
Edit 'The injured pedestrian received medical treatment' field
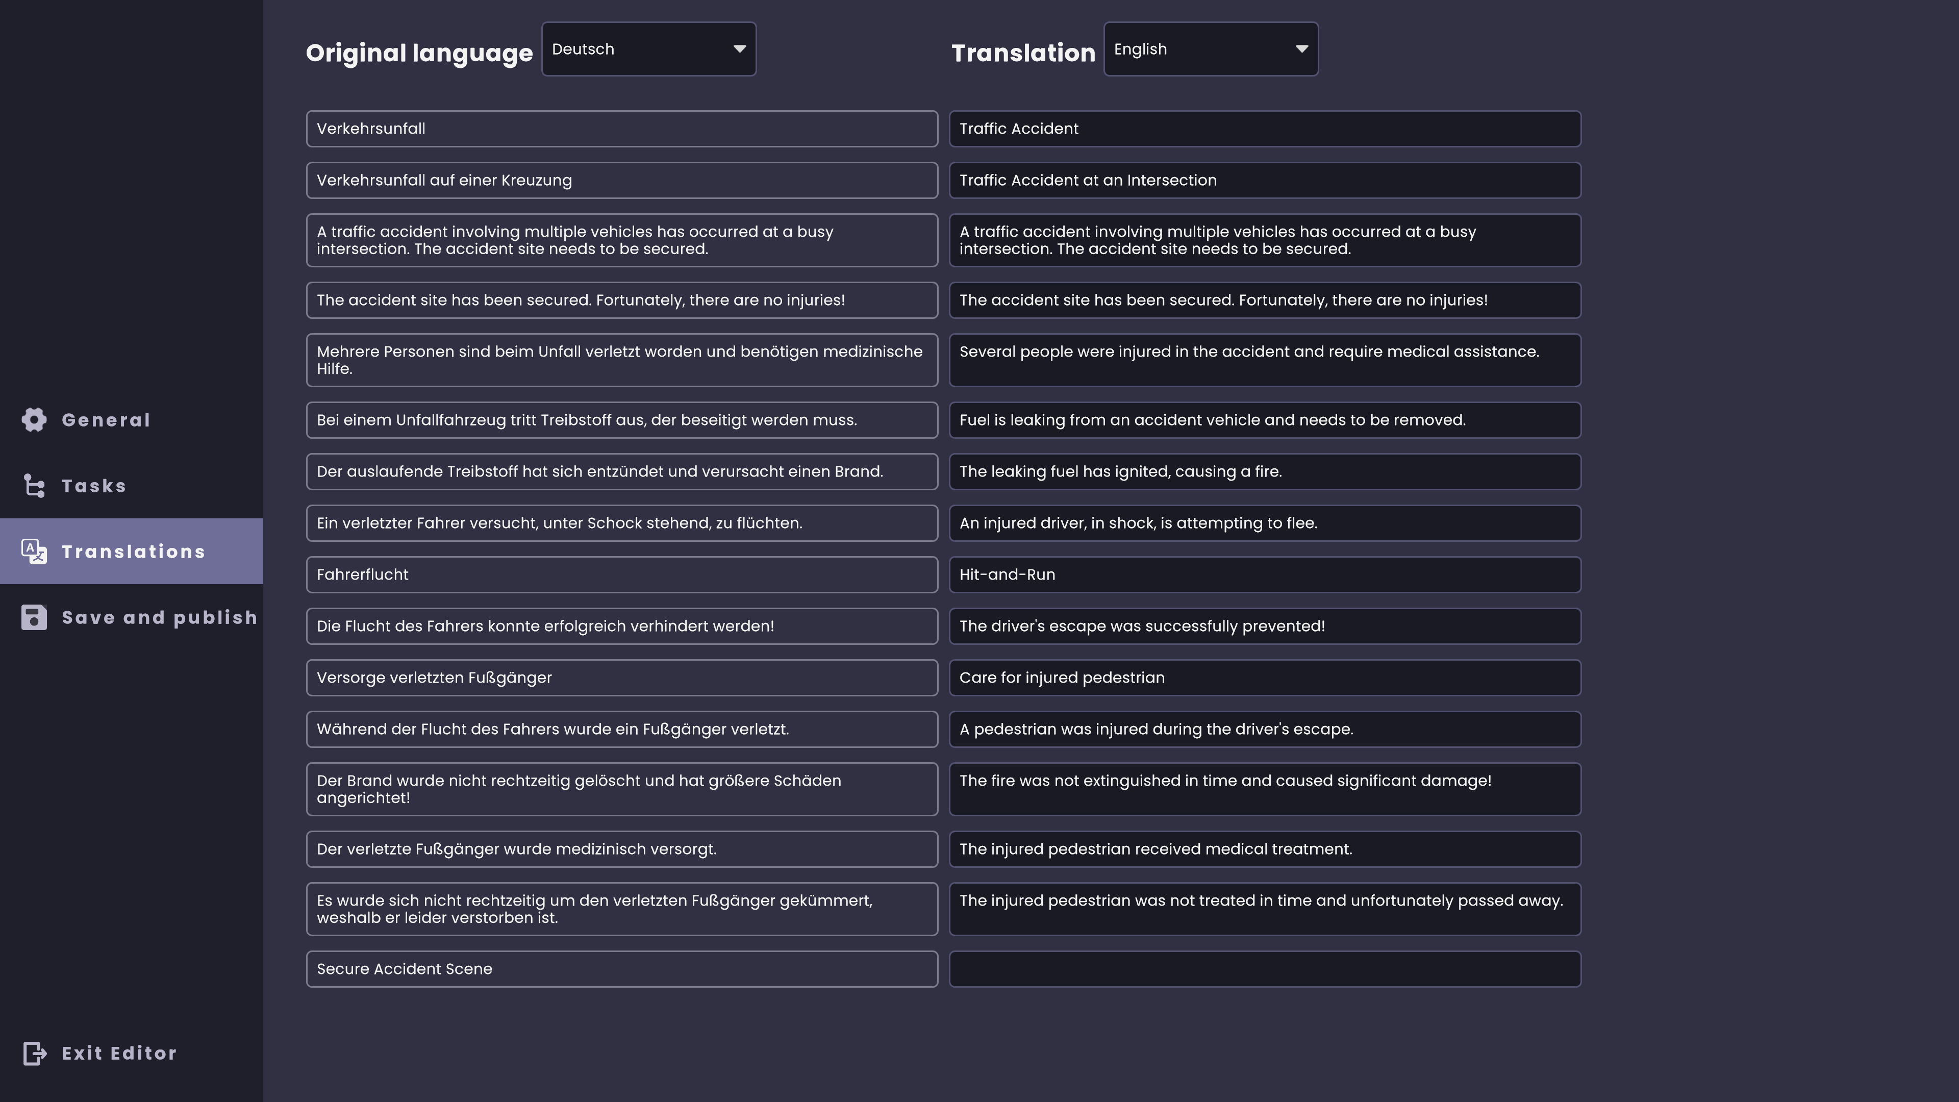click(1265, 849)
